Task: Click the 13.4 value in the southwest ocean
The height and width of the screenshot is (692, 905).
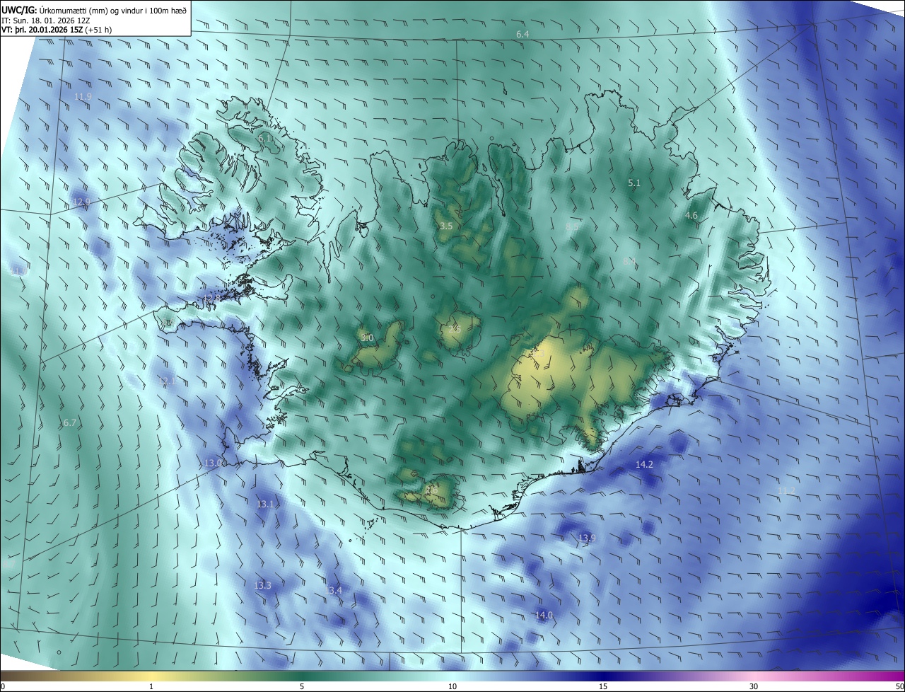Action: pyautogui.click(x=333, y=591)
